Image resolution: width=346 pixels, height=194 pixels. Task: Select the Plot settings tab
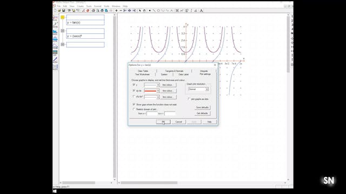coord(205,74)
